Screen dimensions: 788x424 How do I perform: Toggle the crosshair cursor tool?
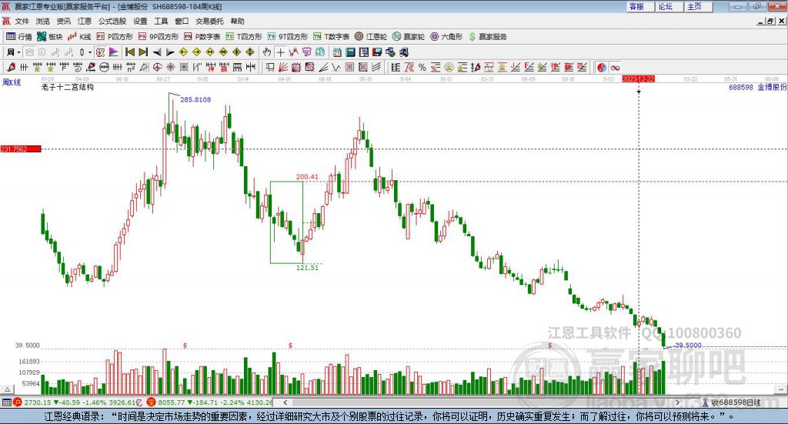280,52
